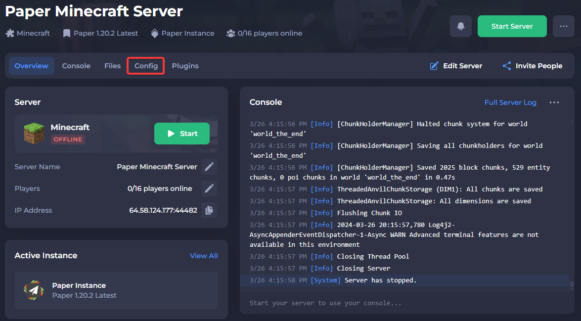Open Console panel three-dot menu
The width and height of the screenshot is (581, 321).
(554, 102)
